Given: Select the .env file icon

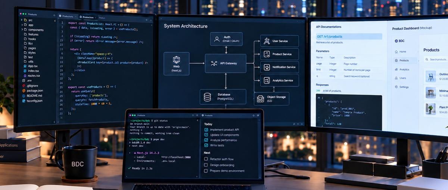Looking at the screenshot, I should pos(24,80).
